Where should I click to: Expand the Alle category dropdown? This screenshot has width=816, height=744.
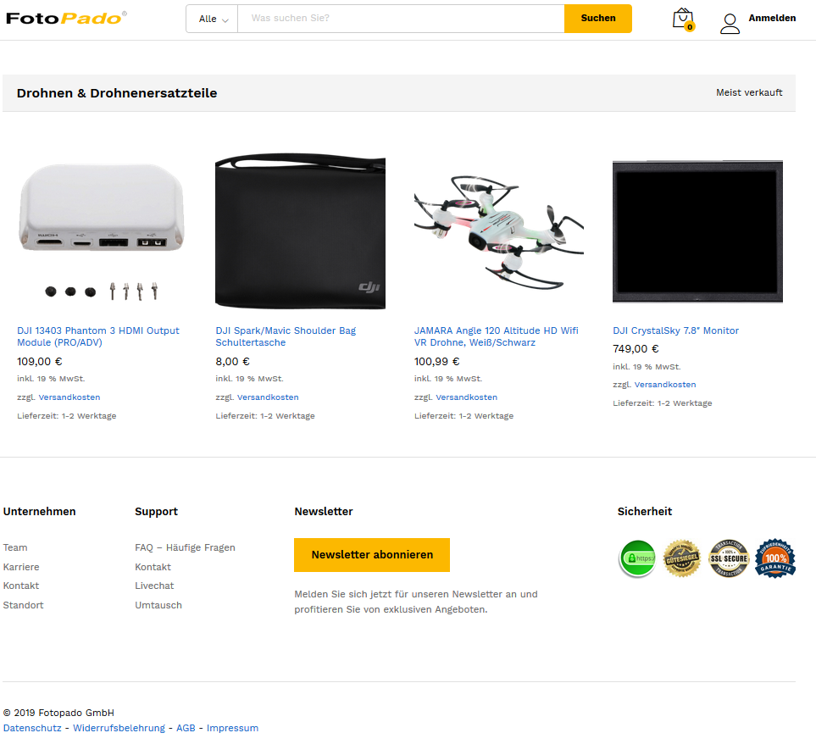tap(213, 19)
